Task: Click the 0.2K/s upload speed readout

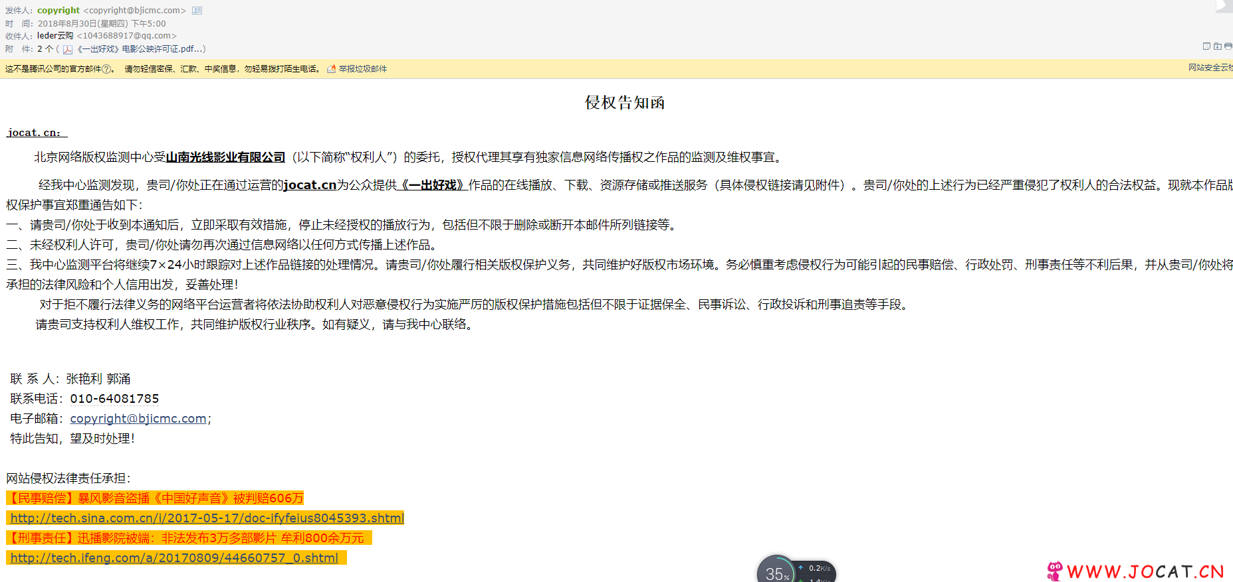Action: tap(819, 568)
